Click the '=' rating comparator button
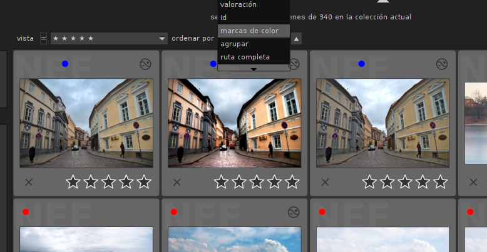Image resolution: width=487 pixels, height=252 pixels. coord(43,39)
